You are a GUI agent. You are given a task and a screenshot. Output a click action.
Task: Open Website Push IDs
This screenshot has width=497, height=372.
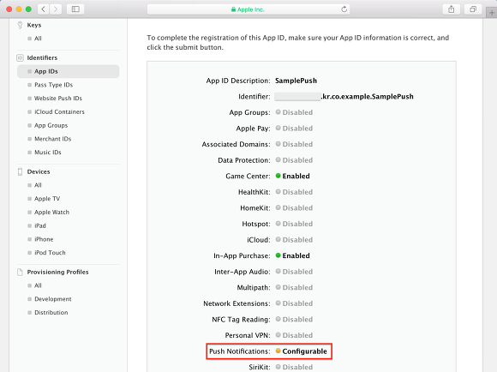click(58, 99)
